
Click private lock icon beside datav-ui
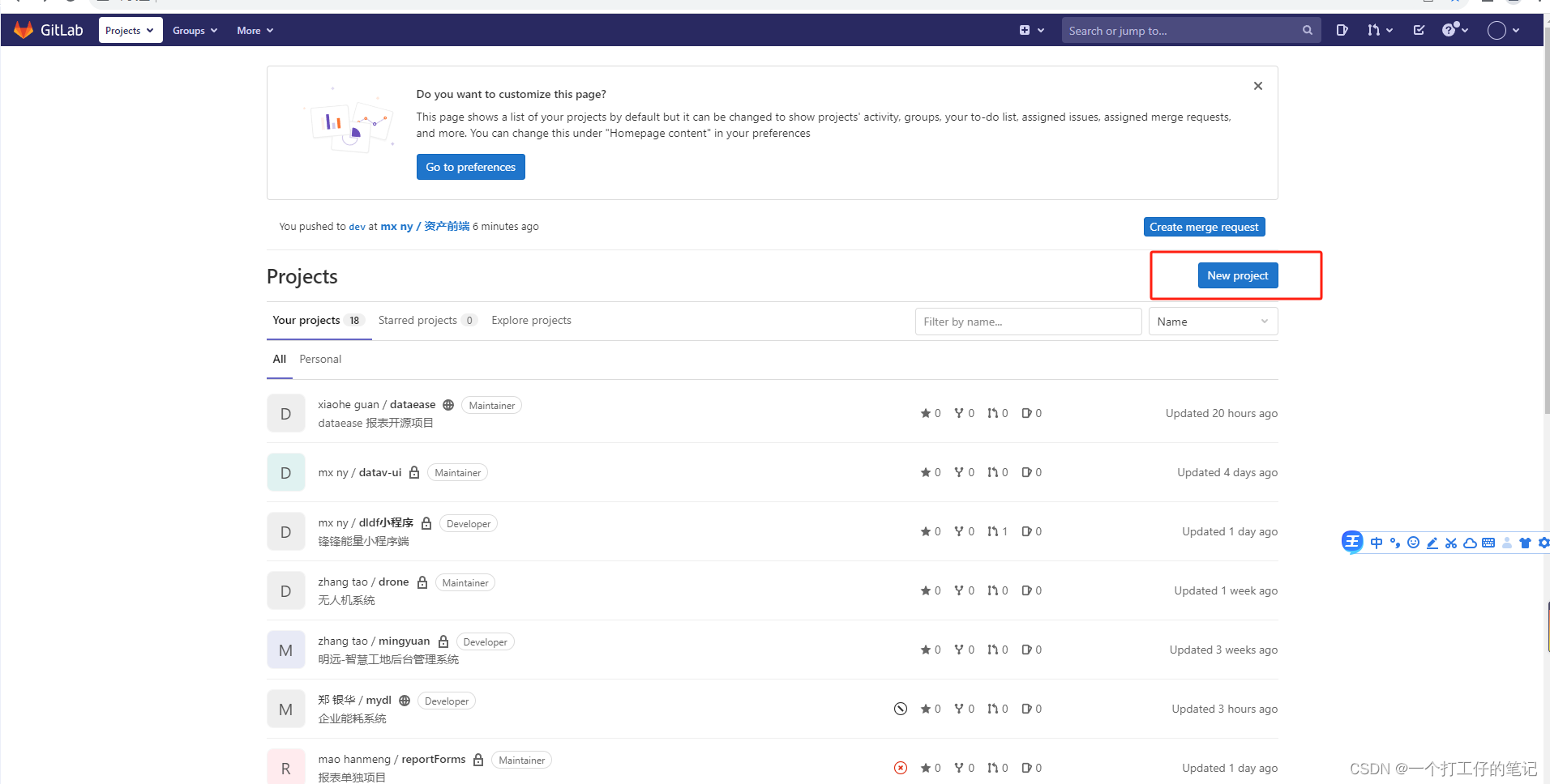pos(414,472)
